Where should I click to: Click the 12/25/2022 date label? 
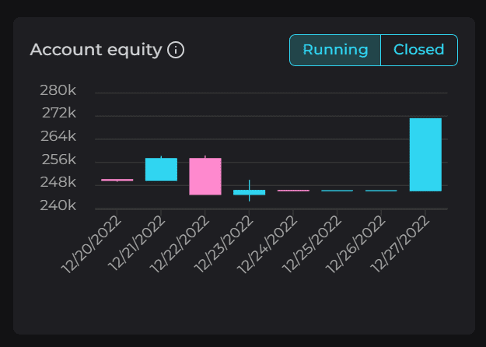click(312, 244)
